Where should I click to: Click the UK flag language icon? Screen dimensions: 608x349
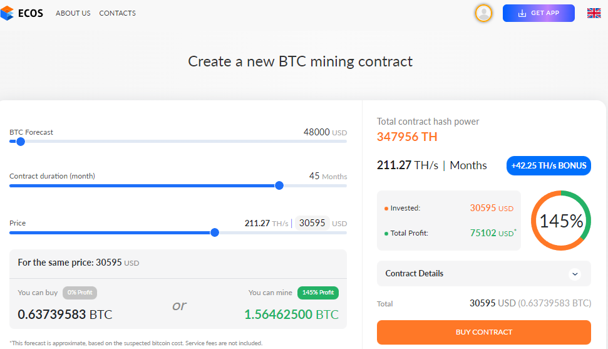[594, 13]
